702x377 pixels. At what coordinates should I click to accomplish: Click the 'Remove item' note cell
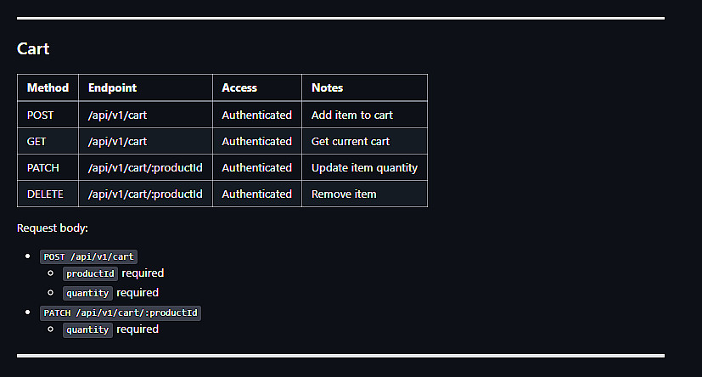coord(344,194)
